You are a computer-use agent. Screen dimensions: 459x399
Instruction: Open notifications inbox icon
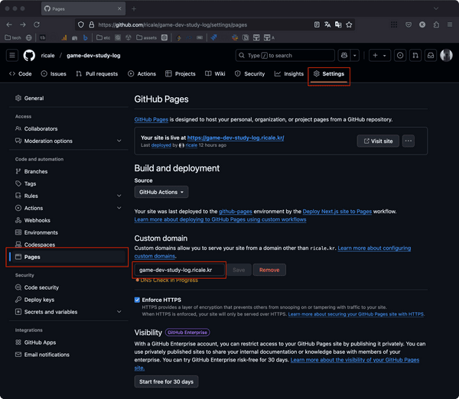[x=431, y=55]
